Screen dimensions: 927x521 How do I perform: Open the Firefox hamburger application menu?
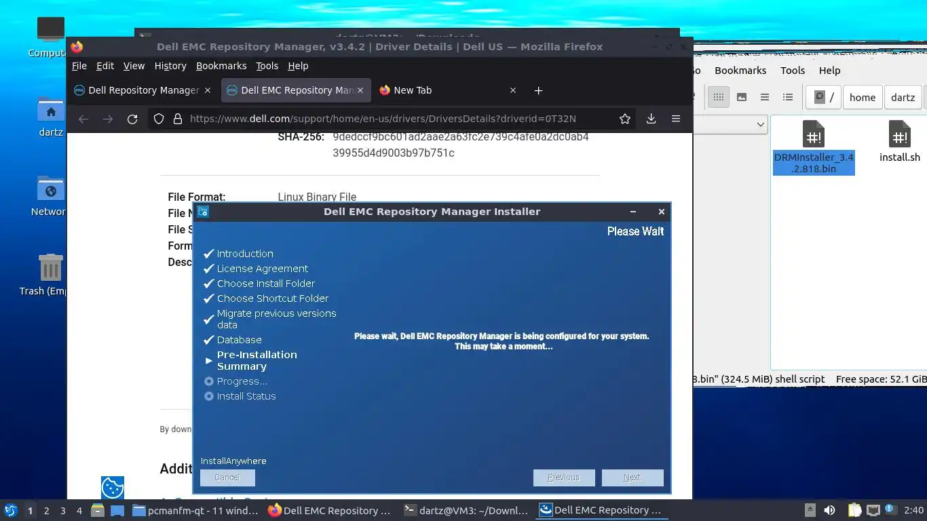tap(676, 119)
